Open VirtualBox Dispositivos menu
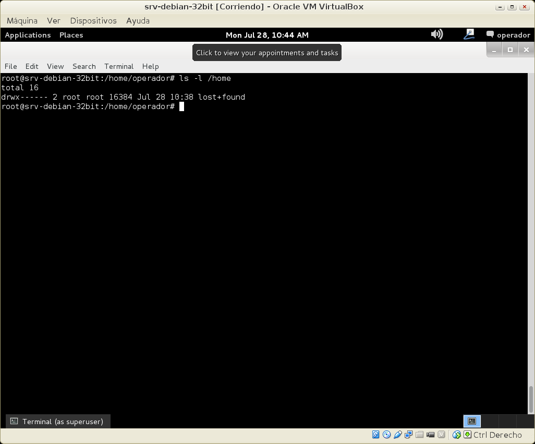This screenshot has width=535, height=444. tap(93, 21)
